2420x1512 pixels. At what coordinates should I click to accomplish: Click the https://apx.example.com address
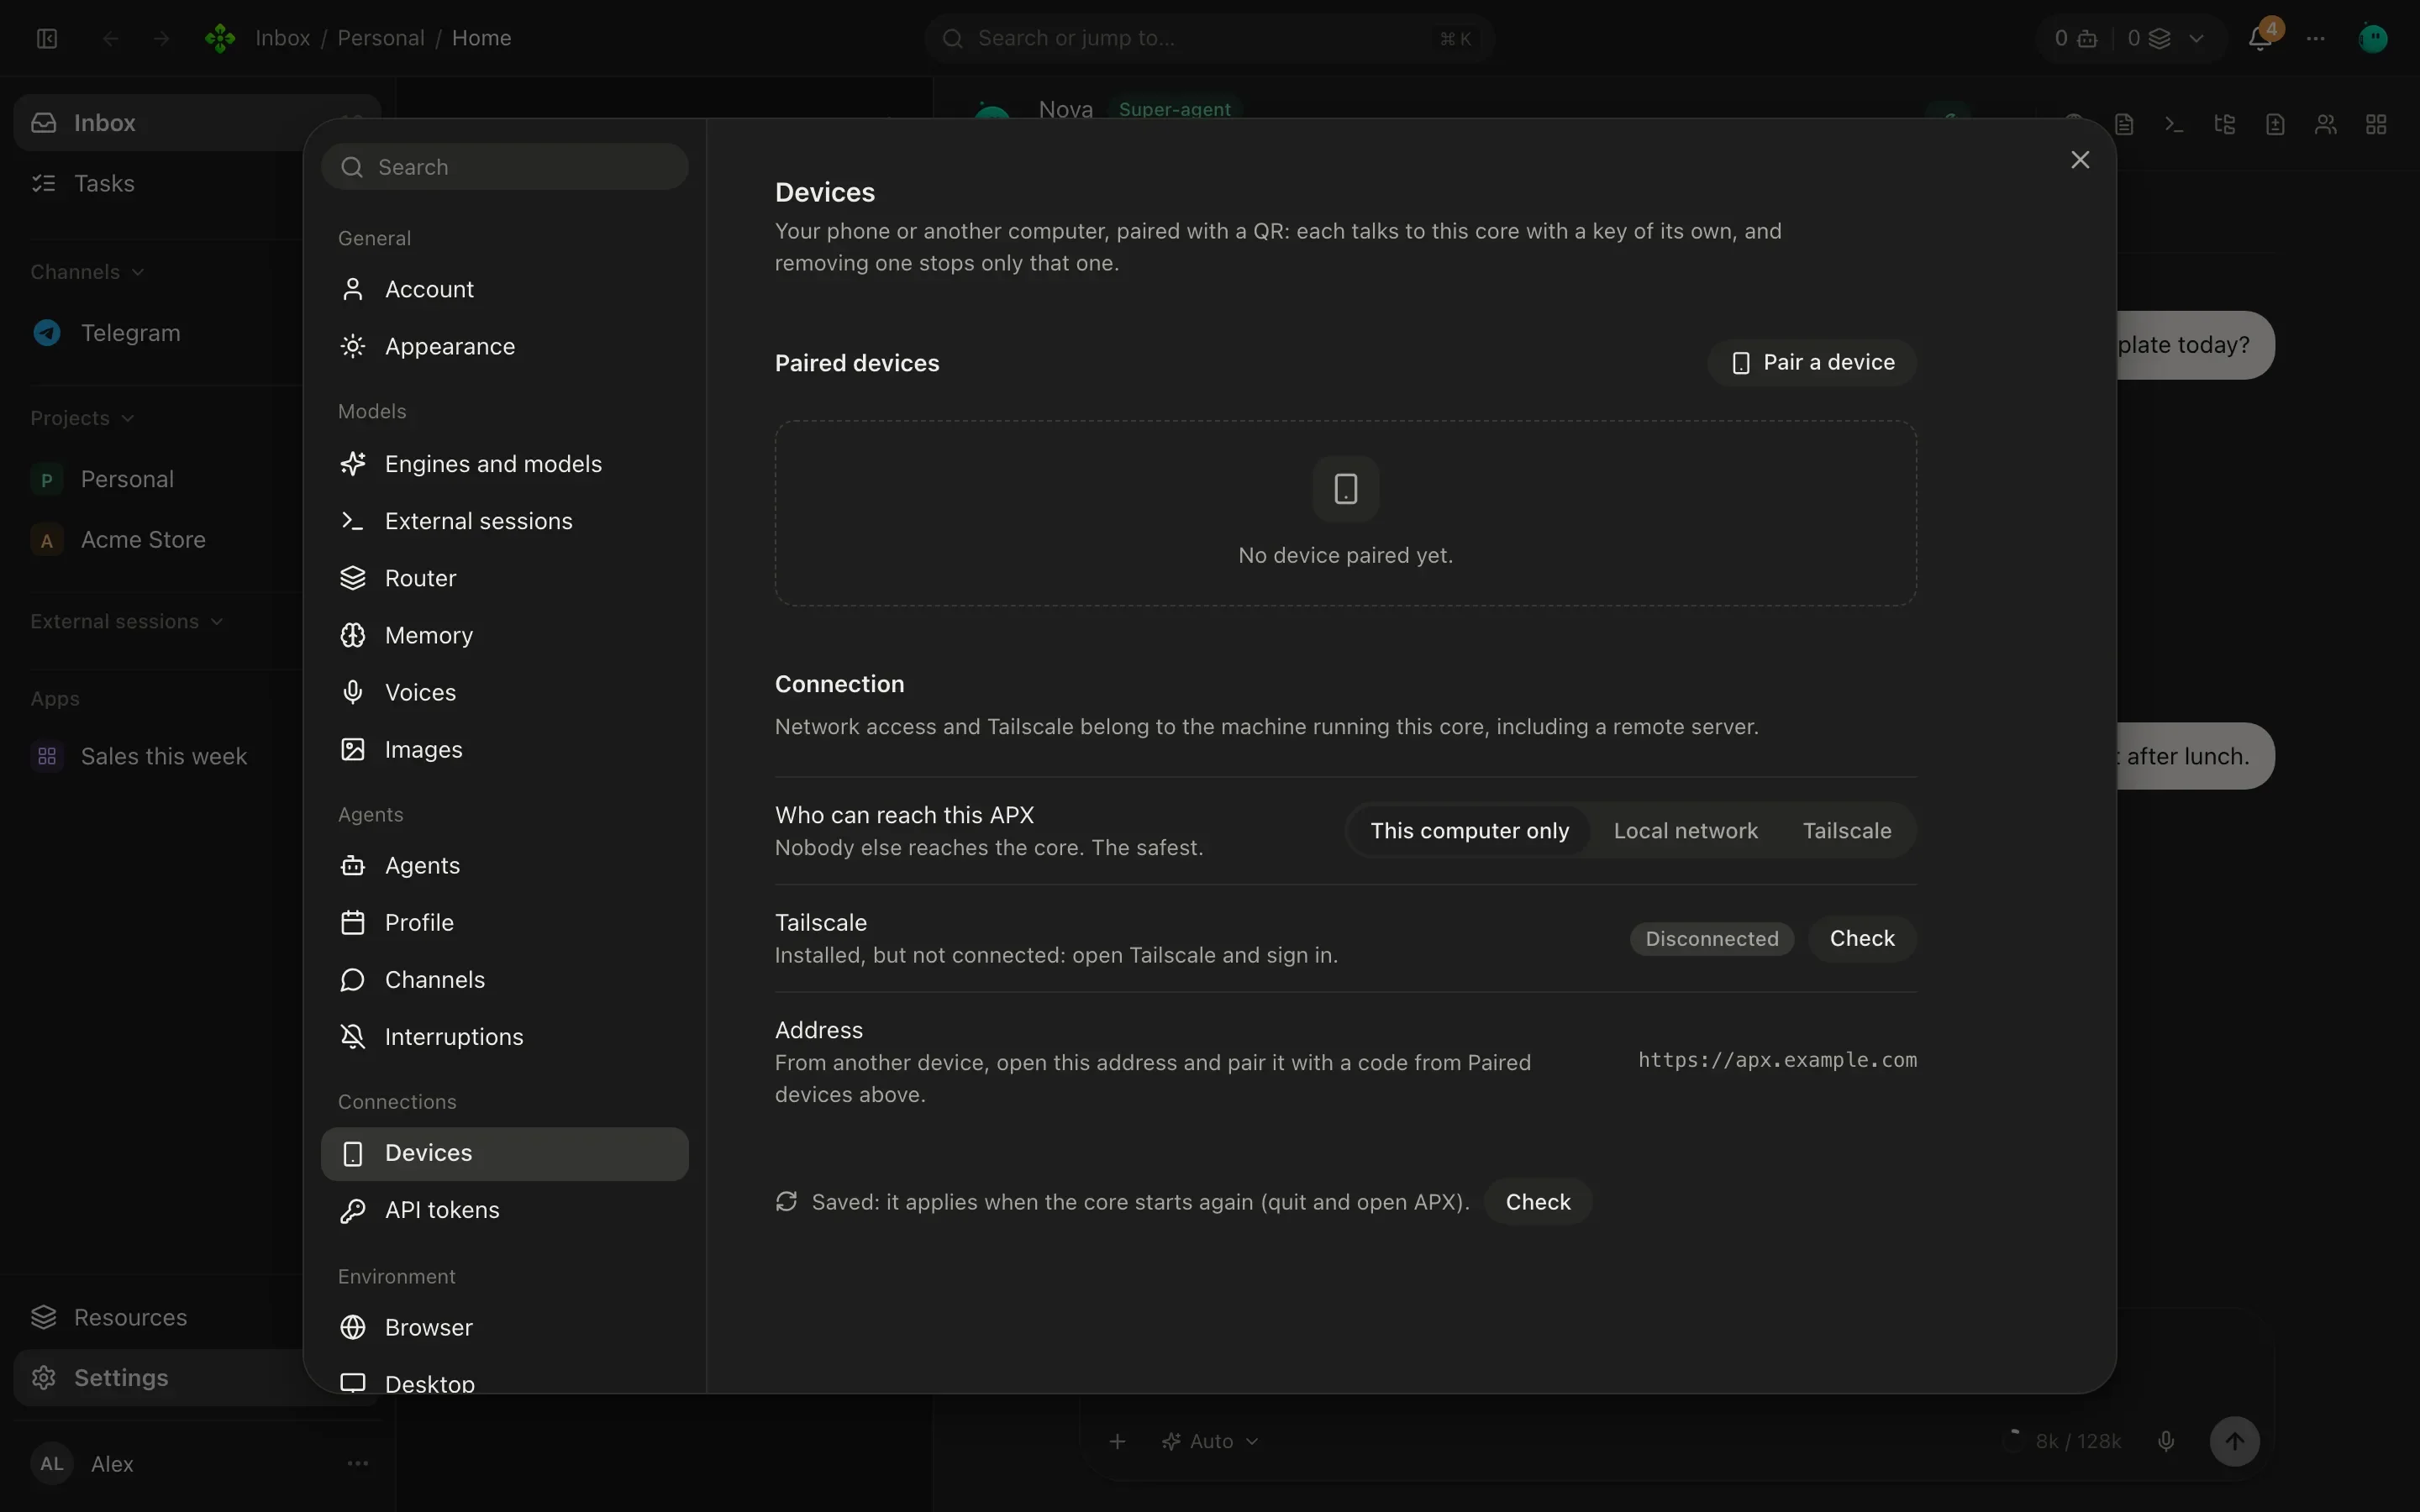[1777, 1060]
